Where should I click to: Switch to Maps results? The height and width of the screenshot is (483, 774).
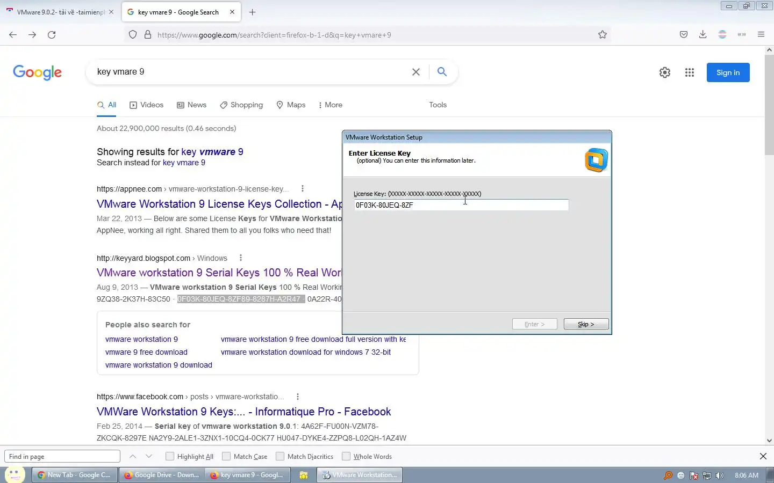(x=291, y=105)
